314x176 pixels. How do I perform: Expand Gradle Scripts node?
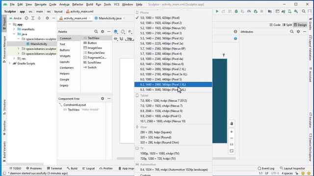[10, 64]
